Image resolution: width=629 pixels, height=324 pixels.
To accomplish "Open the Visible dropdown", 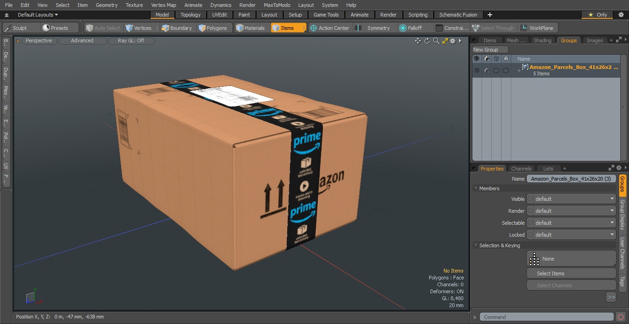I will click(574, 199).
